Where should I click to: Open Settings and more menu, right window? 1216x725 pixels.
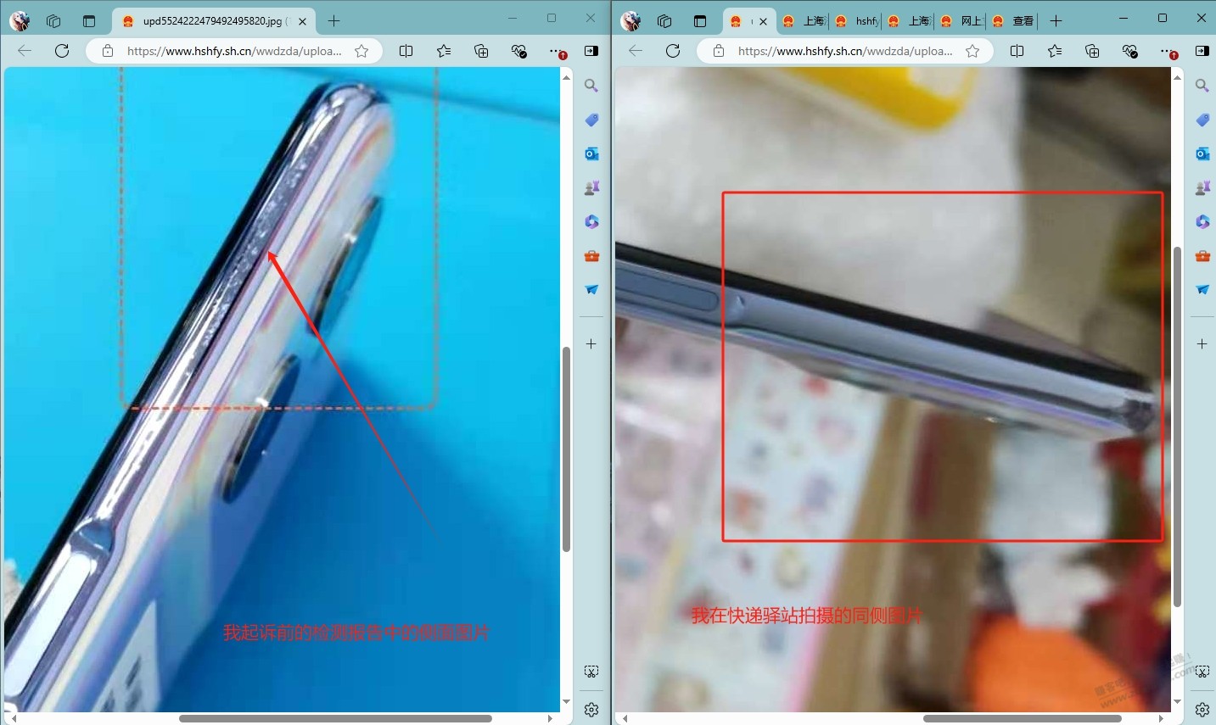[1167, 51]
